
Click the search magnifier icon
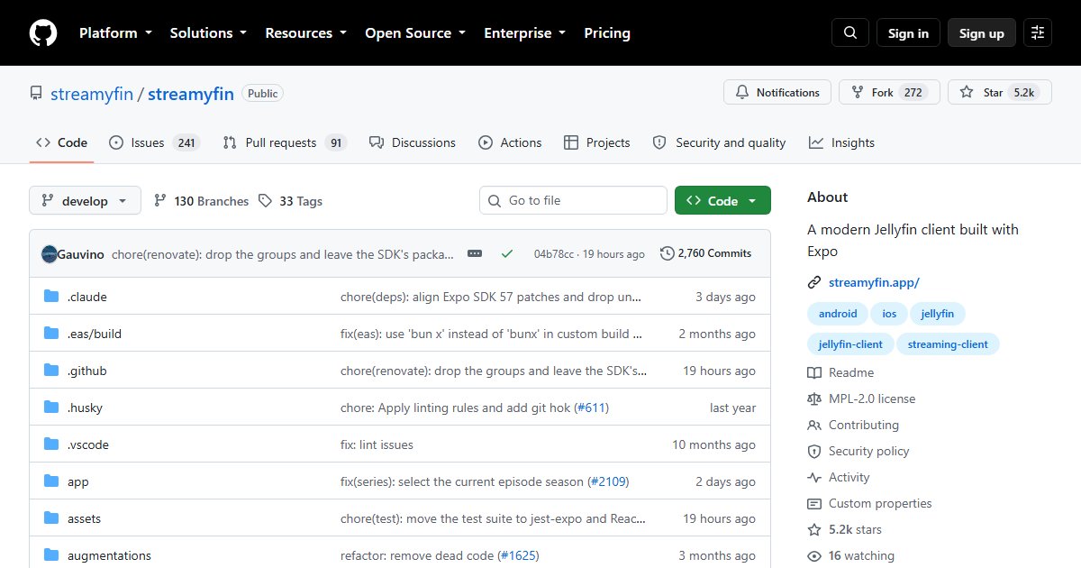pos(850,33)
